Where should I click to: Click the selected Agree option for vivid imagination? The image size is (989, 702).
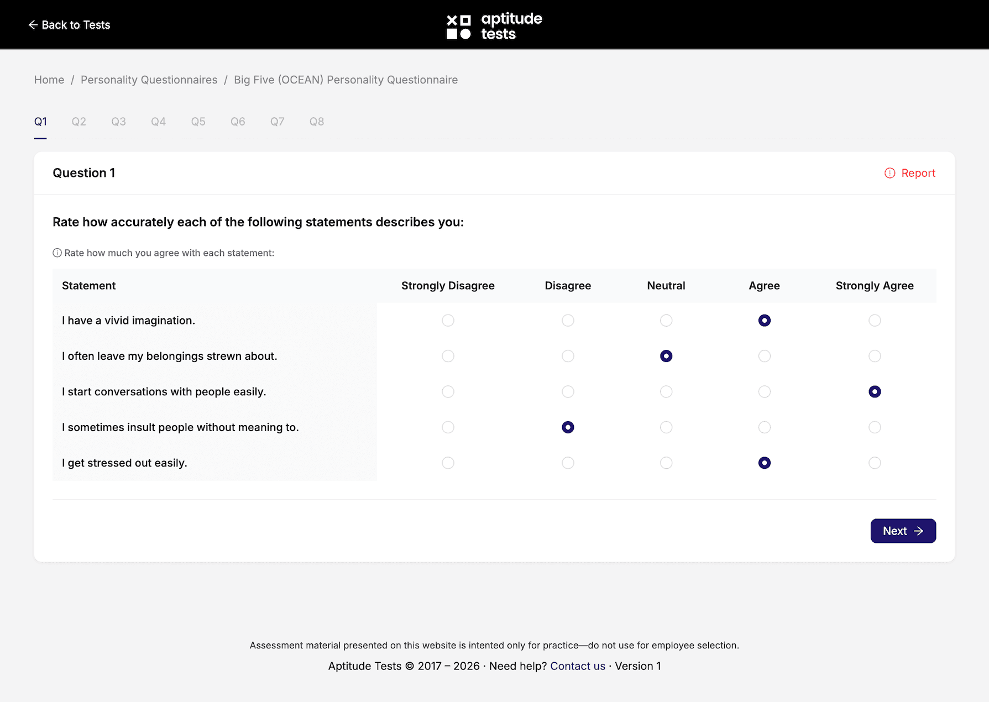tap(765, 321)
